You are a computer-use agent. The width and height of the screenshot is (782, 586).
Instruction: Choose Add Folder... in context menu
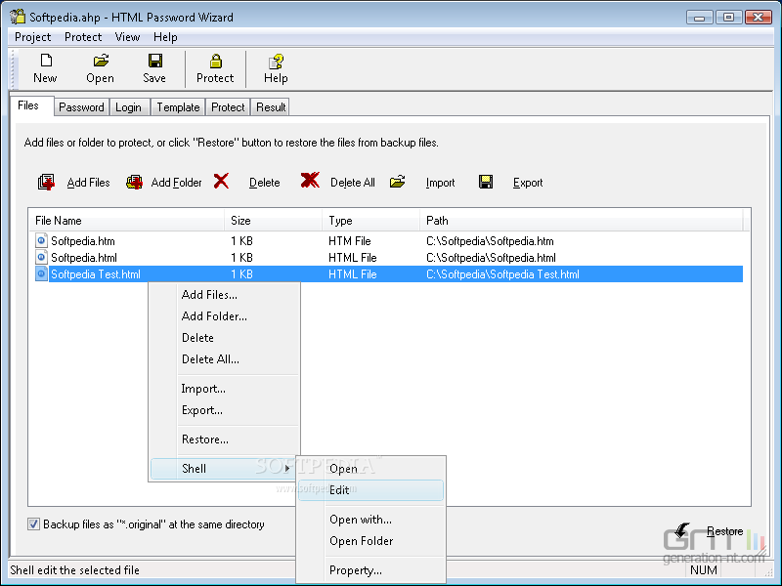225,315
